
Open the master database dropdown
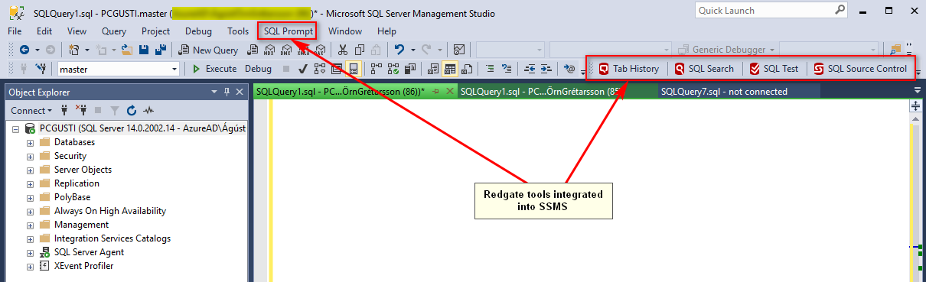pyautogui.click(x=119, y=69)
